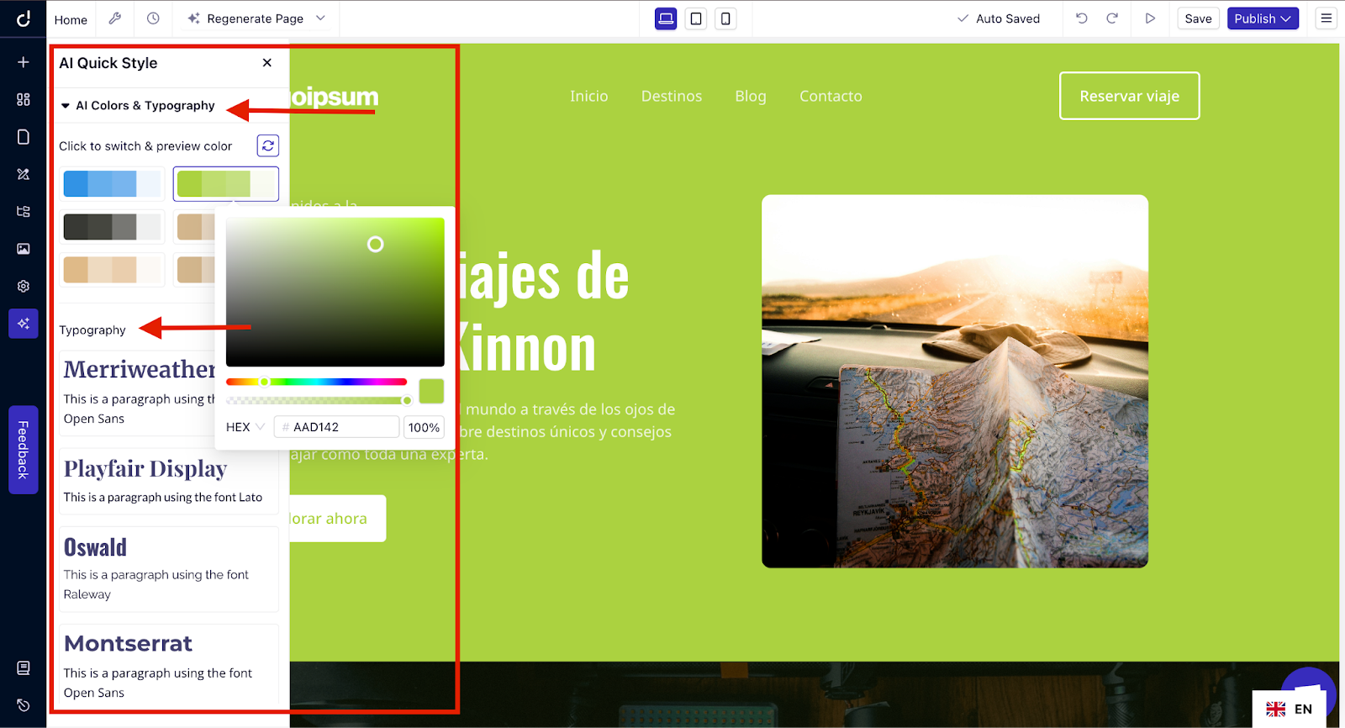
Task: Click the current color preview swatch
Action: click(x=431, y=391)
